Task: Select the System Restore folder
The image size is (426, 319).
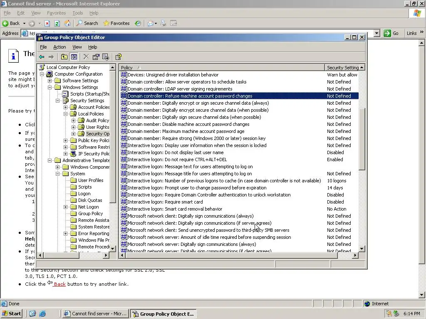Action: point(94,227)
